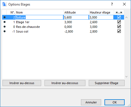This screenshot has height=107, width=131.
Task: Edit the Toiture story height field 3,000
Action: [101, 17]
